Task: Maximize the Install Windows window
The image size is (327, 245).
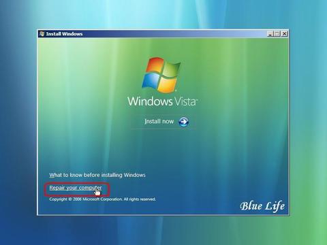Action: tap(277, 34)
